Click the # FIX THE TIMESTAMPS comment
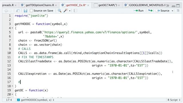The image size is (183, 103). pos(36,57)
